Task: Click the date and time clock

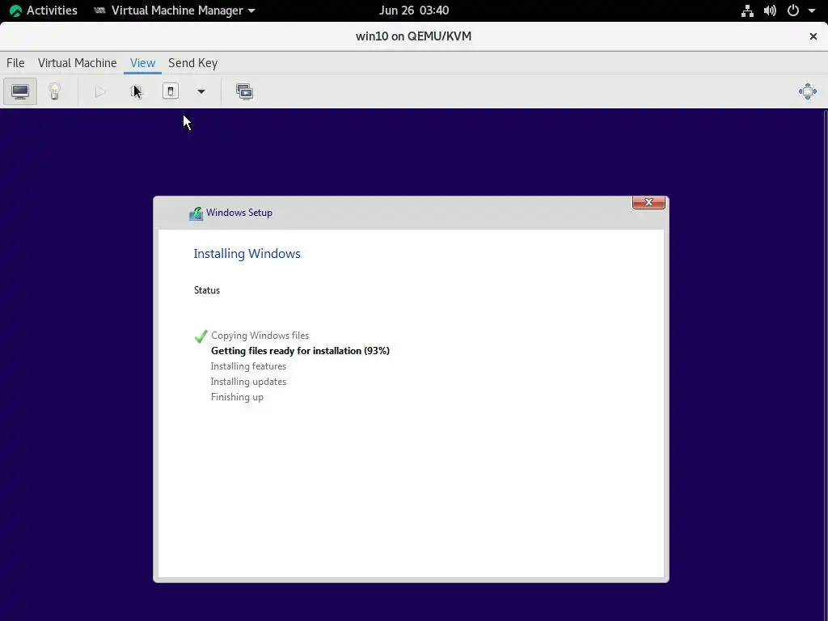Action: (x=414, y=10)
